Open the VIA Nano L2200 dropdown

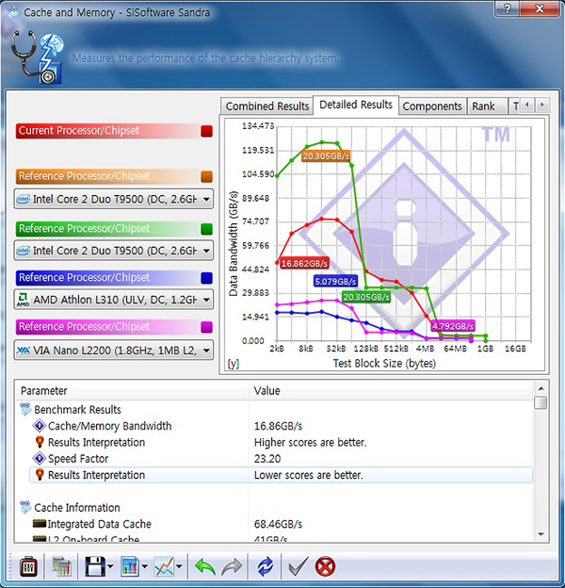click(x=114, y=351)
